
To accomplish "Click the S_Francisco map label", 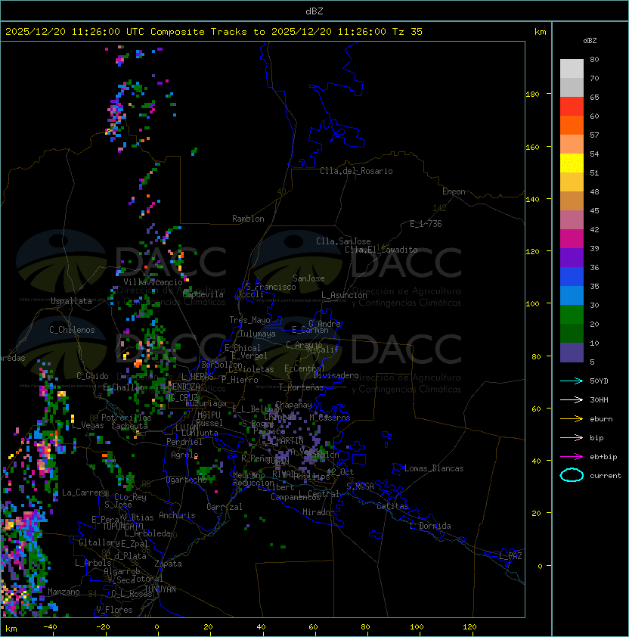I will coord(271,287).
